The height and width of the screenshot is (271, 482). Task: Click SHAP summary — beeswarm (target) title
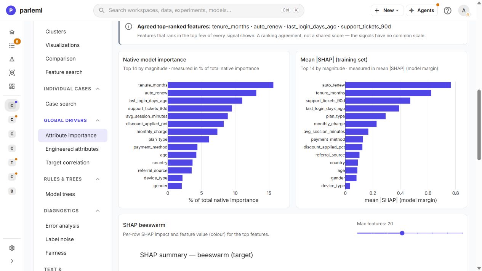(x=197, y=255)
